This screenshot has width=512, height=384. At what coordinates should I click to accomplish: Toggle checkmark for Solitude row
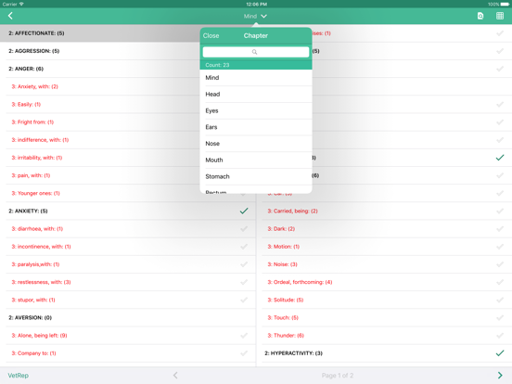[500, 300]
